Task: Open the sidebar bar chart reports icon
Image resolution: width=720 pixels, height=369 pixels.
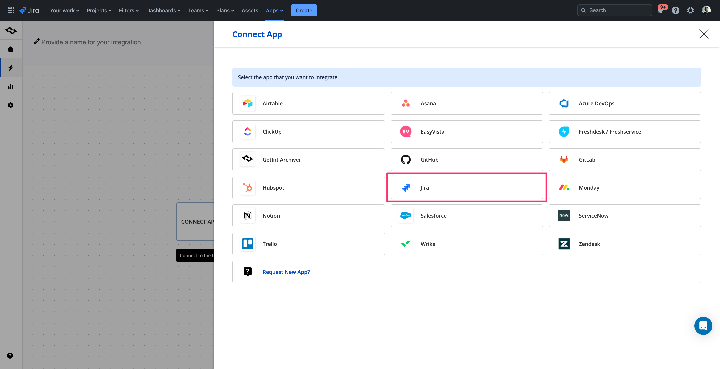Action: pyautogui.click(x=11, y=87)
